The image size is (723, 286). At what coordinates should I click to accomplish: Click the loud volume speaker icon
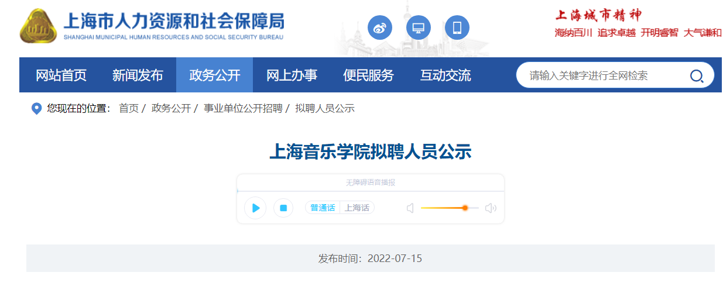[491, 208]
